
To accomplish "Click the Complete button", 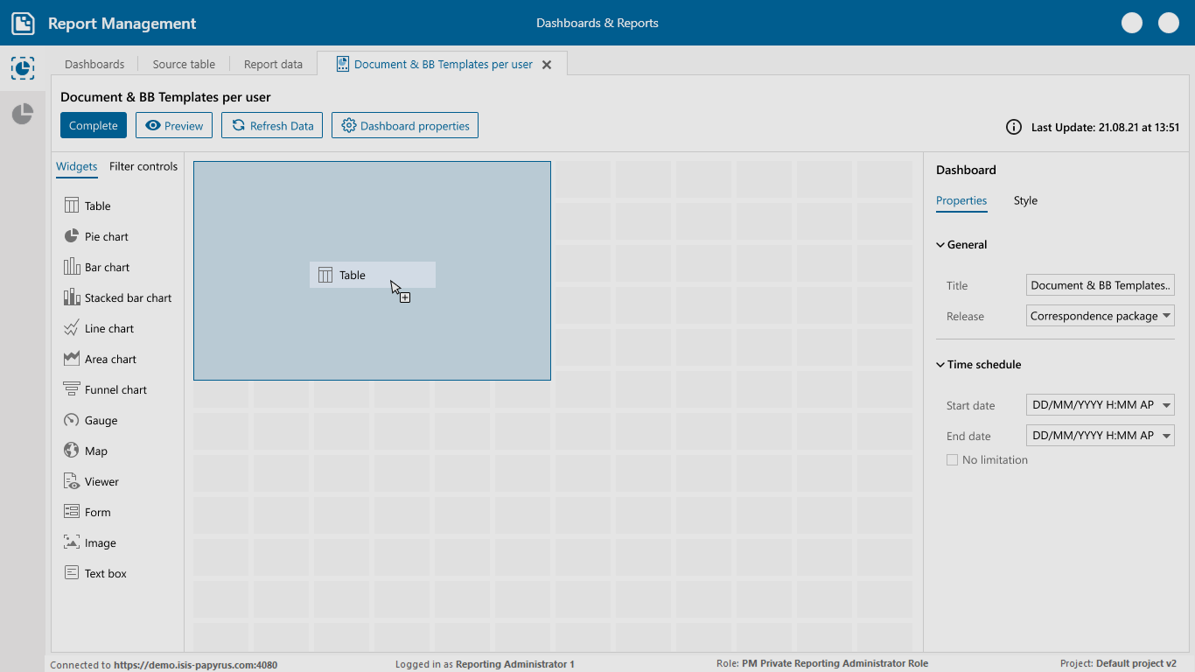I will (94, 125).
